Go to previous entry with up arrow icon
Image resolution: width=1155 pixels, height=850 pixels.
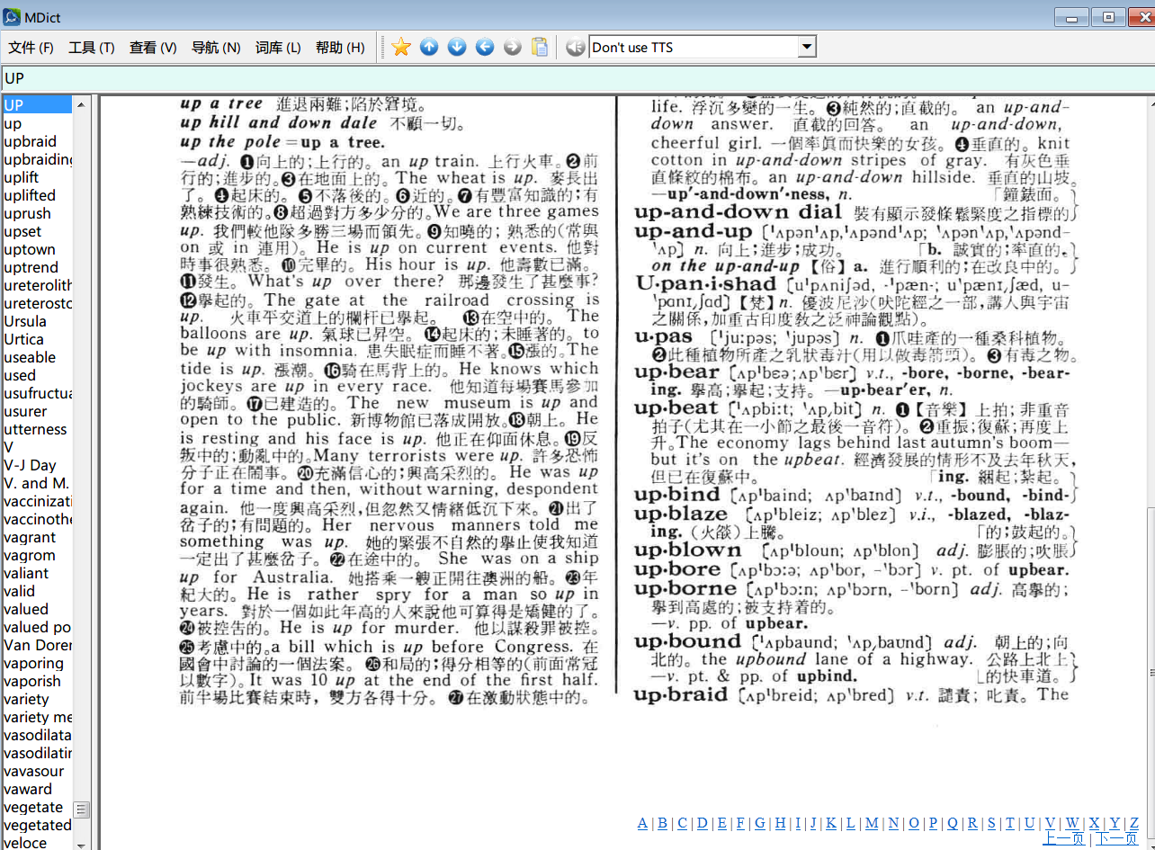pyautogui.click(x=429, y=48)
